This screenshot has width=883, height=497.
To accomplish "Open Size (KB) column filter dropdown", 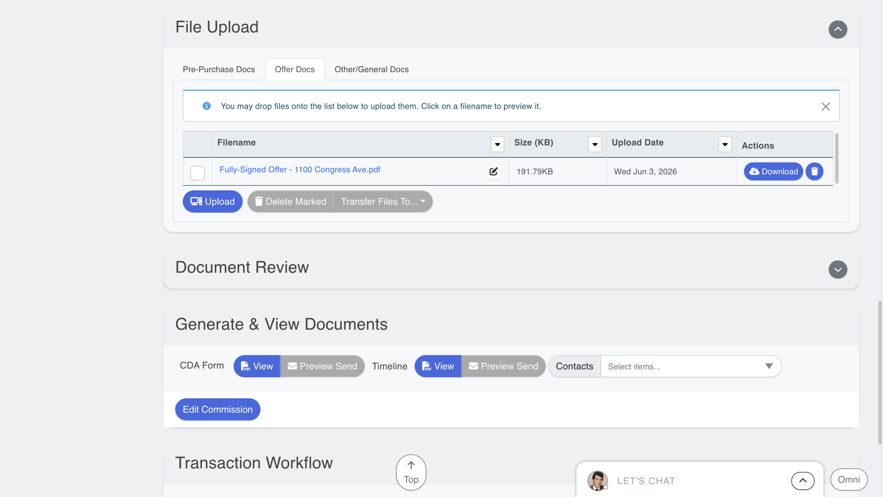I will (x=595, y=144).
